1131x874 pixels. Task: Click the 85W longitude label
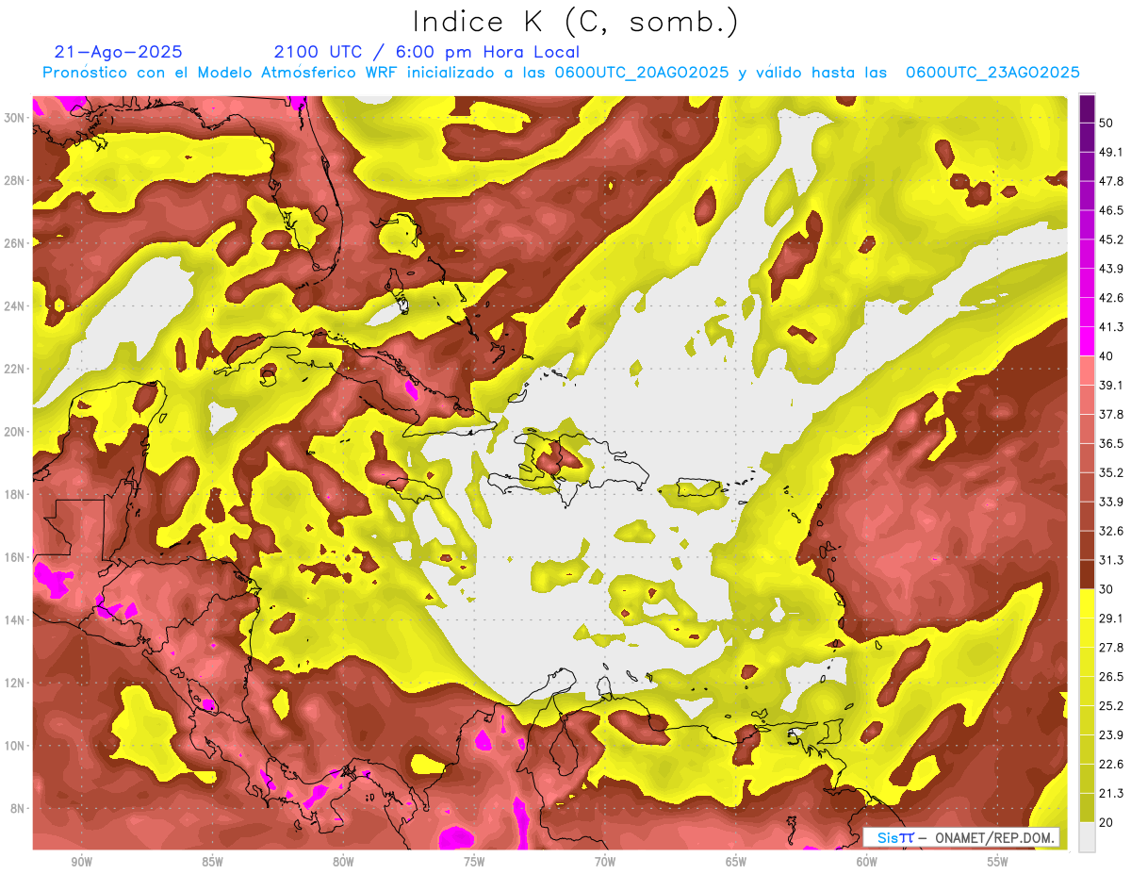[x=212, y=862]
